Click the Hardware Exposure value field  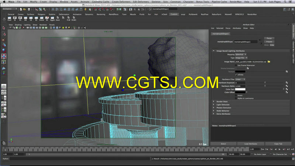[240, 83]
